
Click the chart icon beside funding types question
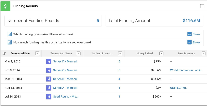[10, 34]
